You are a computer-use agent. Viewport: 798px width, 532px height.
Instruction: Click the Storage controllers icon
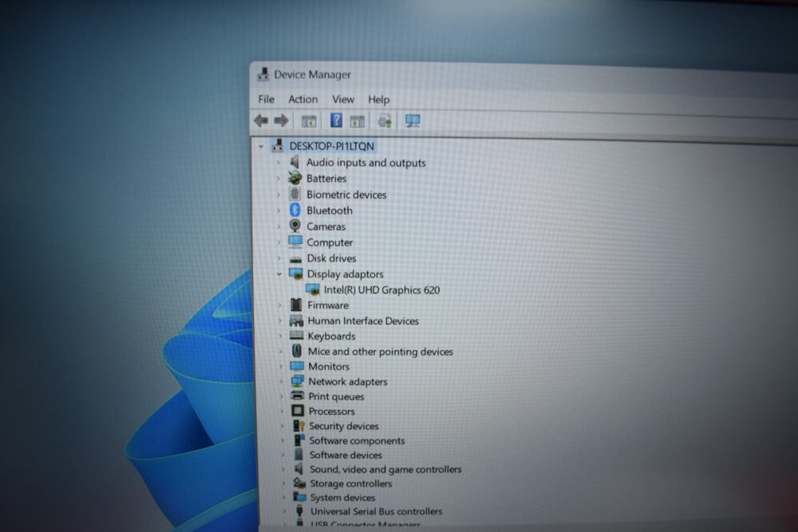[300, 483]
